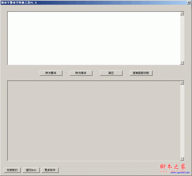Click the red 脚本之家 logo
This screenshot has width=192, height=176.
pyautogui.click(x=173, y=166)
